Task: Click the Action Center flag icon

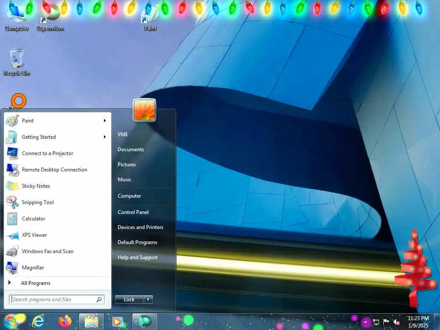Action: click(x=386, y=322)
